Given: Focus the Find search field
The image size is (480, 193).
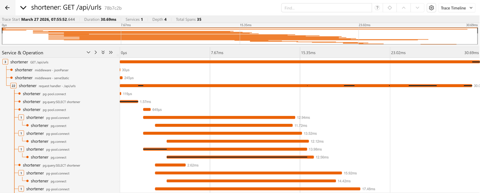Looking at the screenshot, I should 327,8.
